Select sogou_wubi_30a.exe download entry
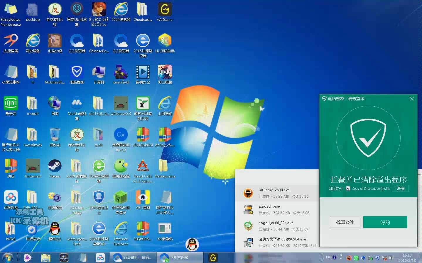Viewport: 422px width, 263px height. coord(277,226)
